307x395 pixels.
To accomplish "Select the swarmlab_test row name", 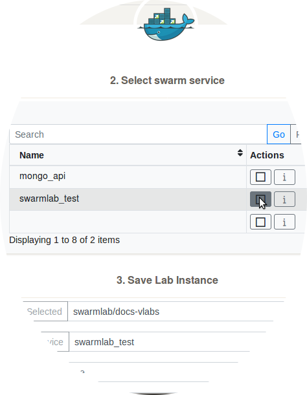I will pos(49,198).
